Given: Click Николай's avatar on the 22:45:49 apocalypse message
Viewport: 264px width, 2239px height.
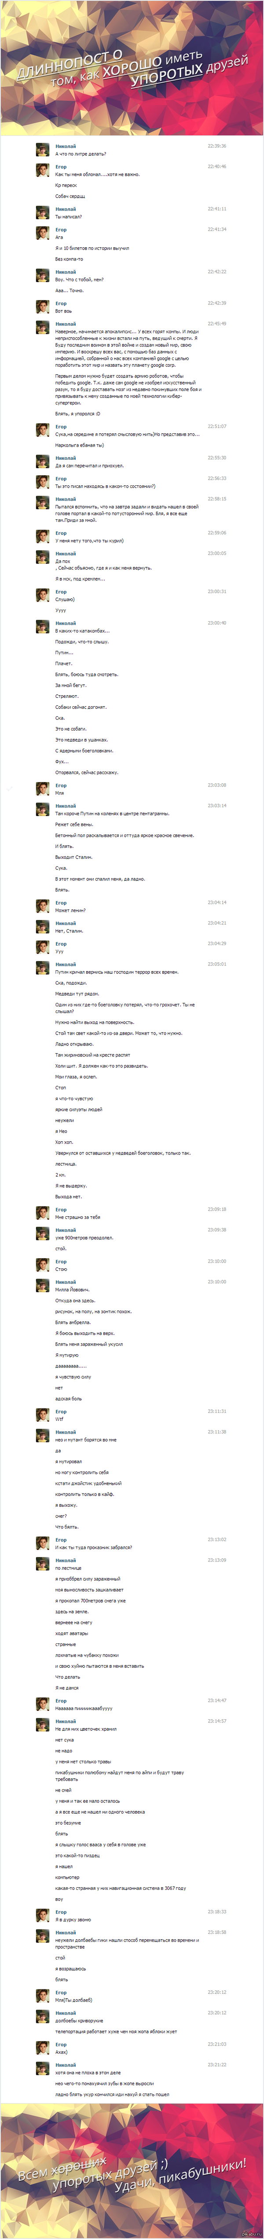Looking at the screenshot, I should (x=43, y=328).
